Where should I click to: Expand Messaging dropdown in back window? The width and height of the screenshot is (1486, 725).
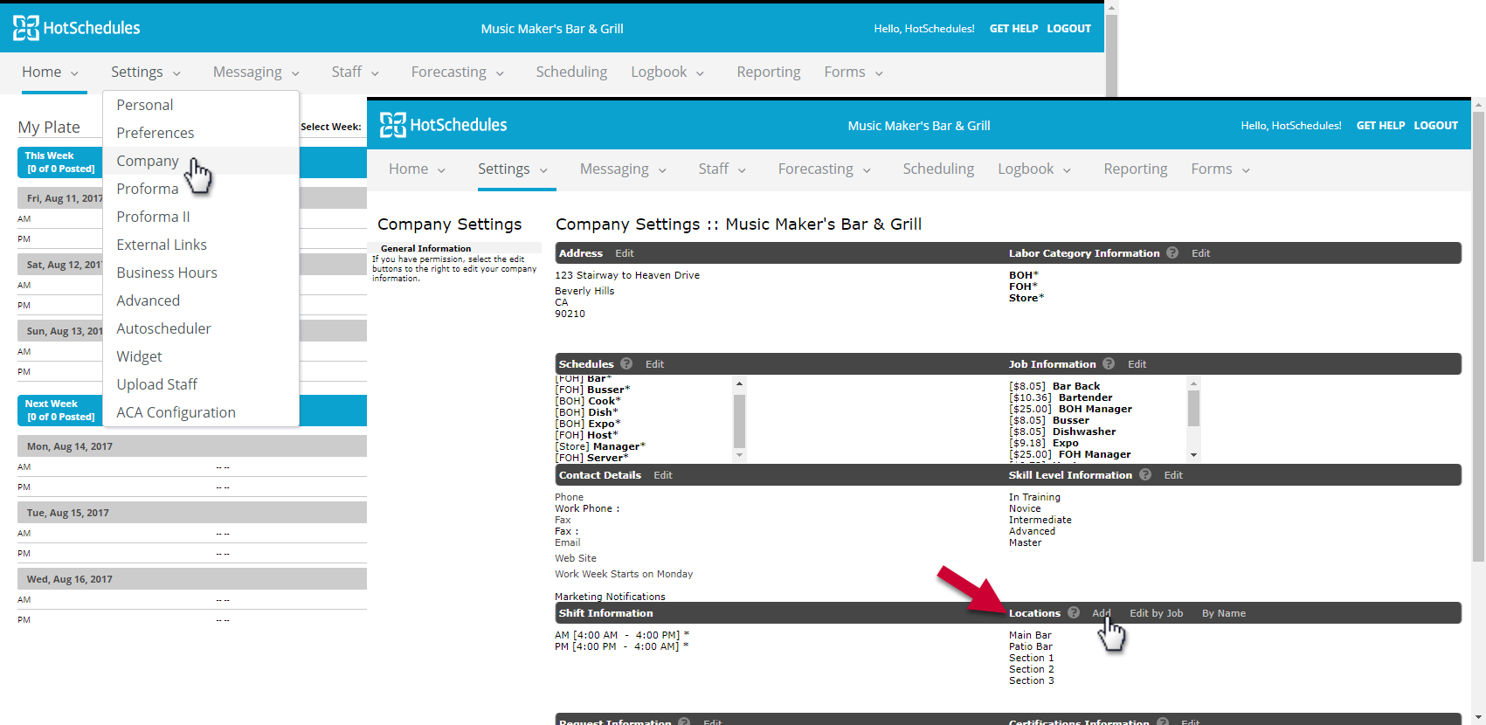coord(295,73)
